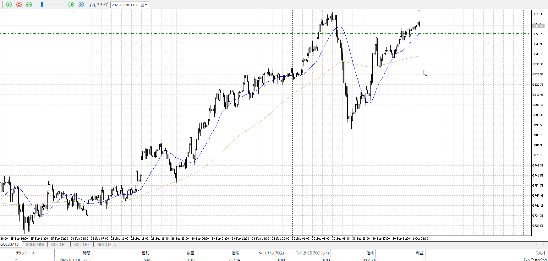
Task: Stop the simulation with the red button
Action: pyautogui.click(x=19, y=5)
